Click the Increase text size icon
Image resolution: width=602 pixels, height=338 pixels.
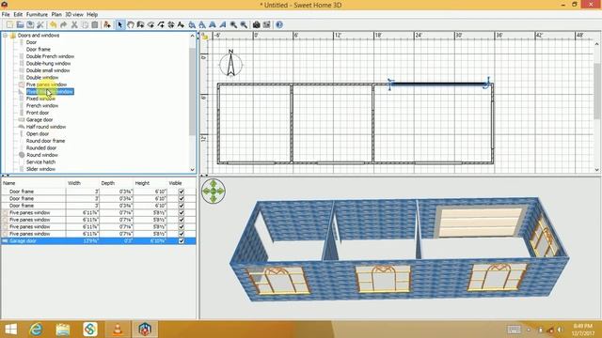tap(192, 25)
